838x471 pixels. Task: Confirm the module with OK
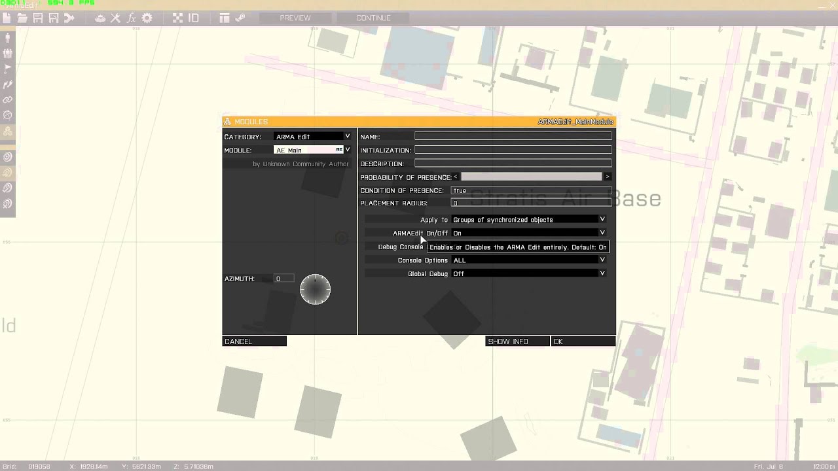(x=583, y=341)
